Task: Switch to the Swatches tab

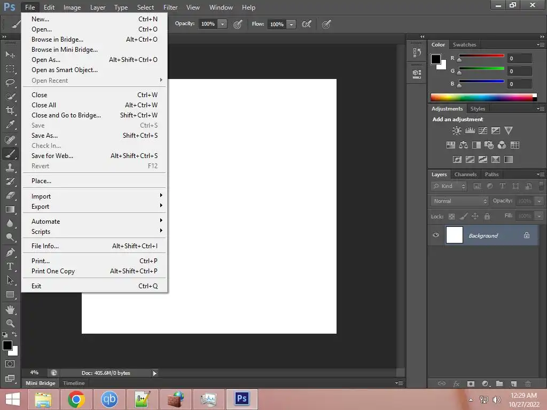Action: pos(464,45)
